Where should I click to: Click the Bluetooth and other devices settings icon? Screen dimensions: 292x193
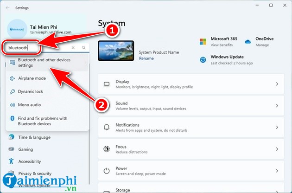[x=13, y=63]
